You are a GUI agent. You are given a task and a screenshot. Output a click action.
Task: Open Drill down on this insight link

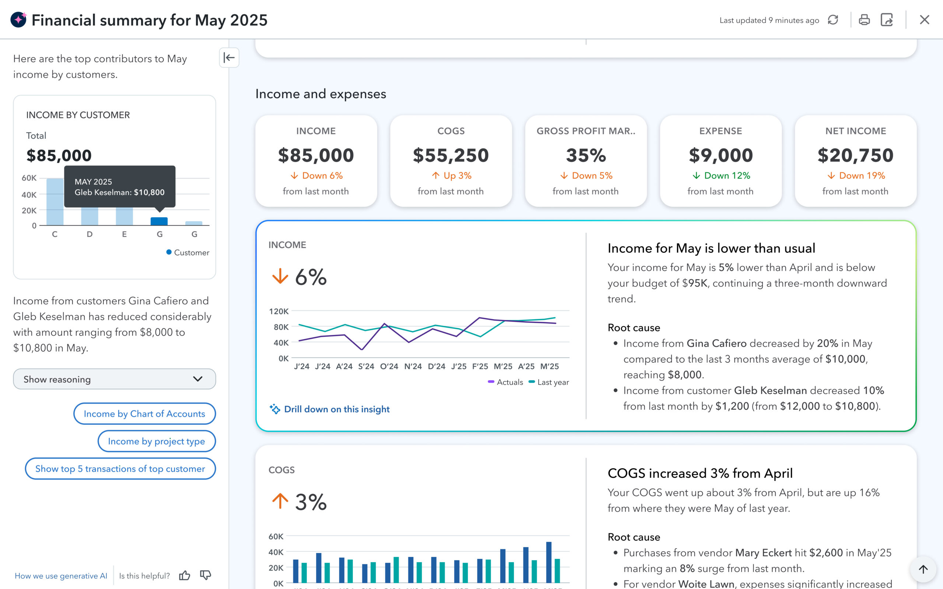click(x=336, y=409)
